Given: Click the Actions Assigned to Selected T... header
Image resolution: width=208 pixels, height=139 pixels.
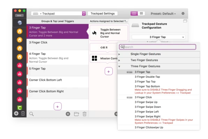Looking at the screenshot, I should point(109,21).
